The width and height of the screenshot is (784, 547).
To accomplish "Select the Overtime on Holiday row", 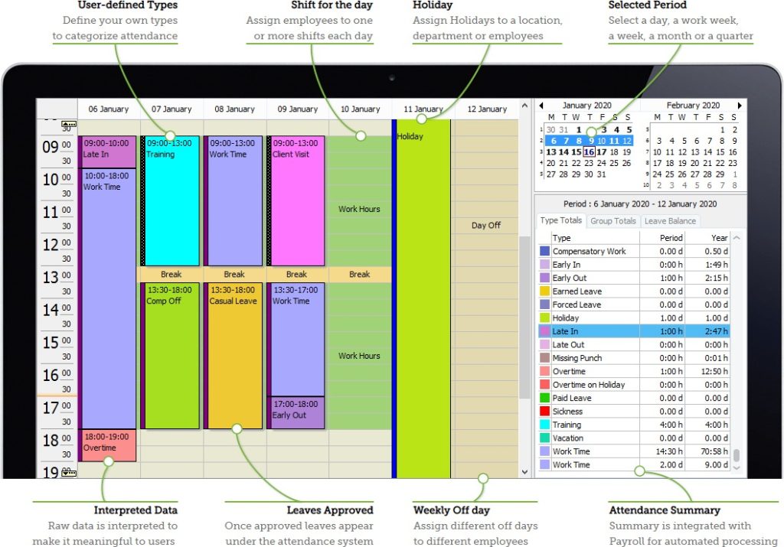I will tap(588, 385).
